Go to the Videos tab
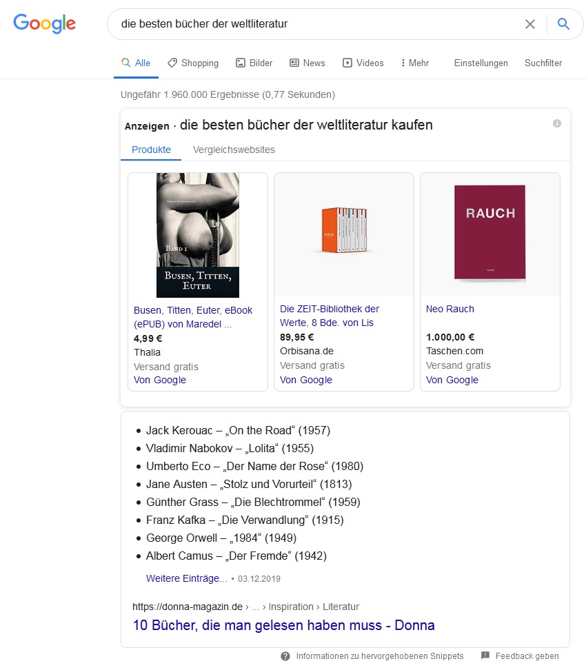The image size is (586, 670). [x=363, y=63]
